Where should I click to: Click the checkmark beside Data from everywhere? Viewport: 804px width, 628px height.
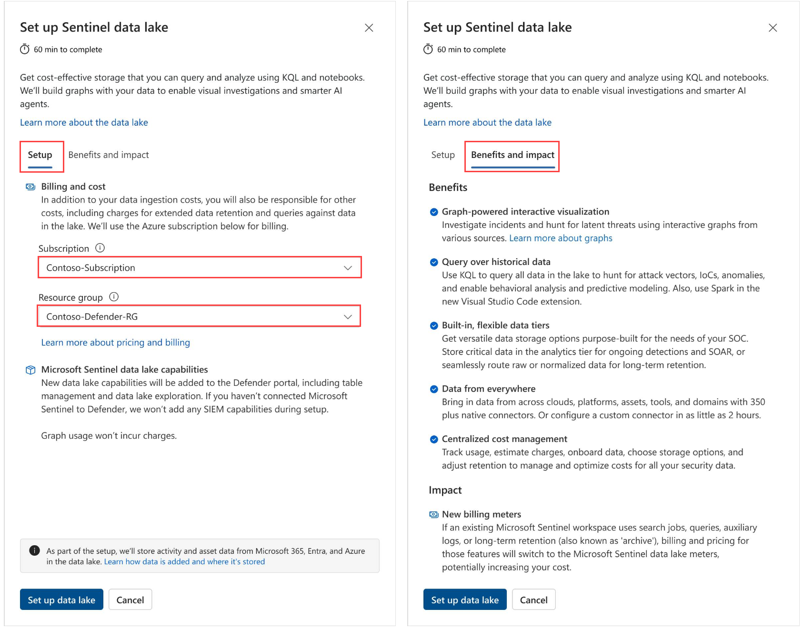click(x=434, y=389)
